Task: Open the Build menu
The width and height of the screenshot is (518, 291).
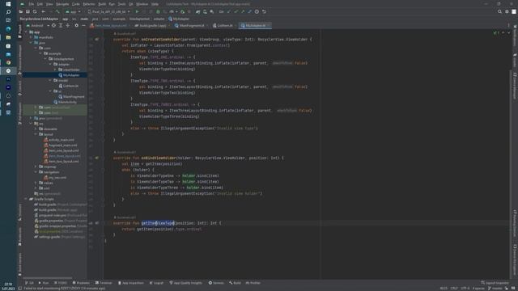Action: (102, 4)
